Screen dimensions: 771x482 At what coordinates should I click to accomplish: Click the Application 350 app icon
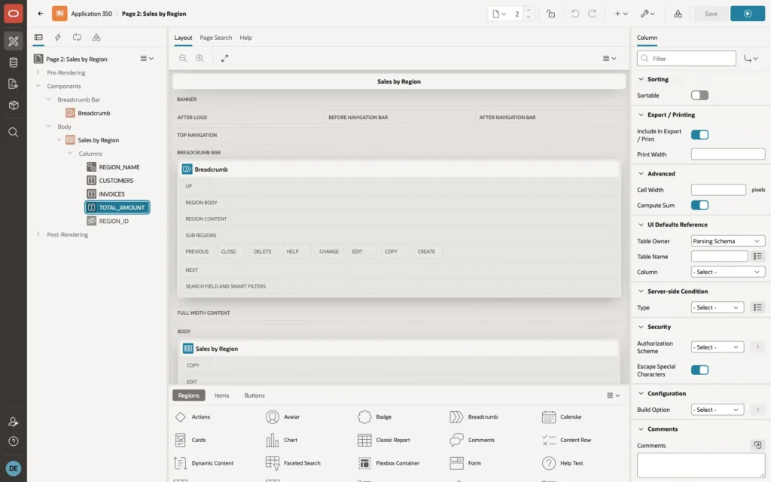[x=59, y=14]
